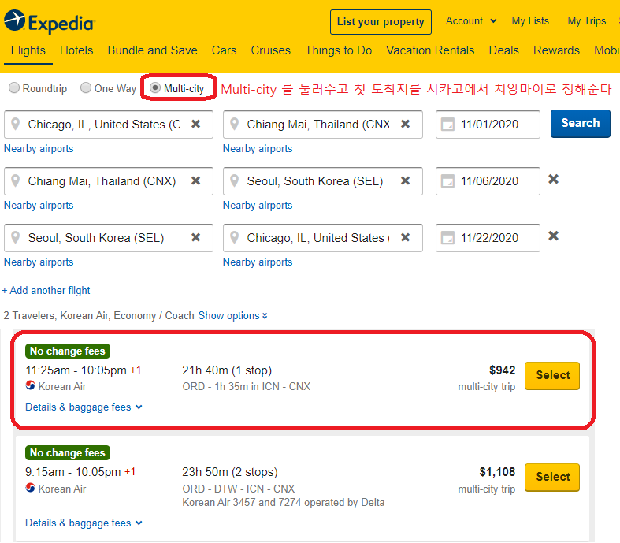Open the Hotels tab
The height and width of the screenshot is (543, 620).
(x=76, y=50)
